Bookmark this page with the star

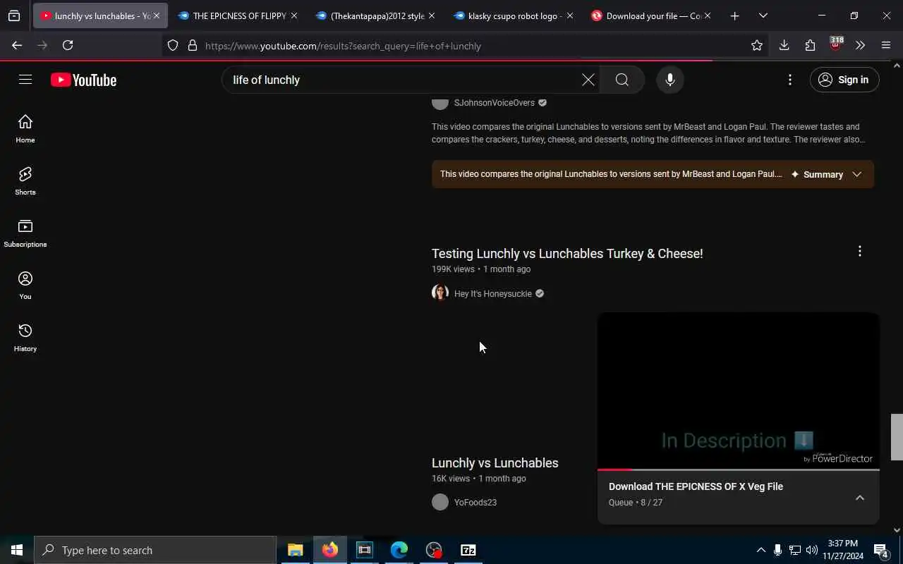[757, 45]
